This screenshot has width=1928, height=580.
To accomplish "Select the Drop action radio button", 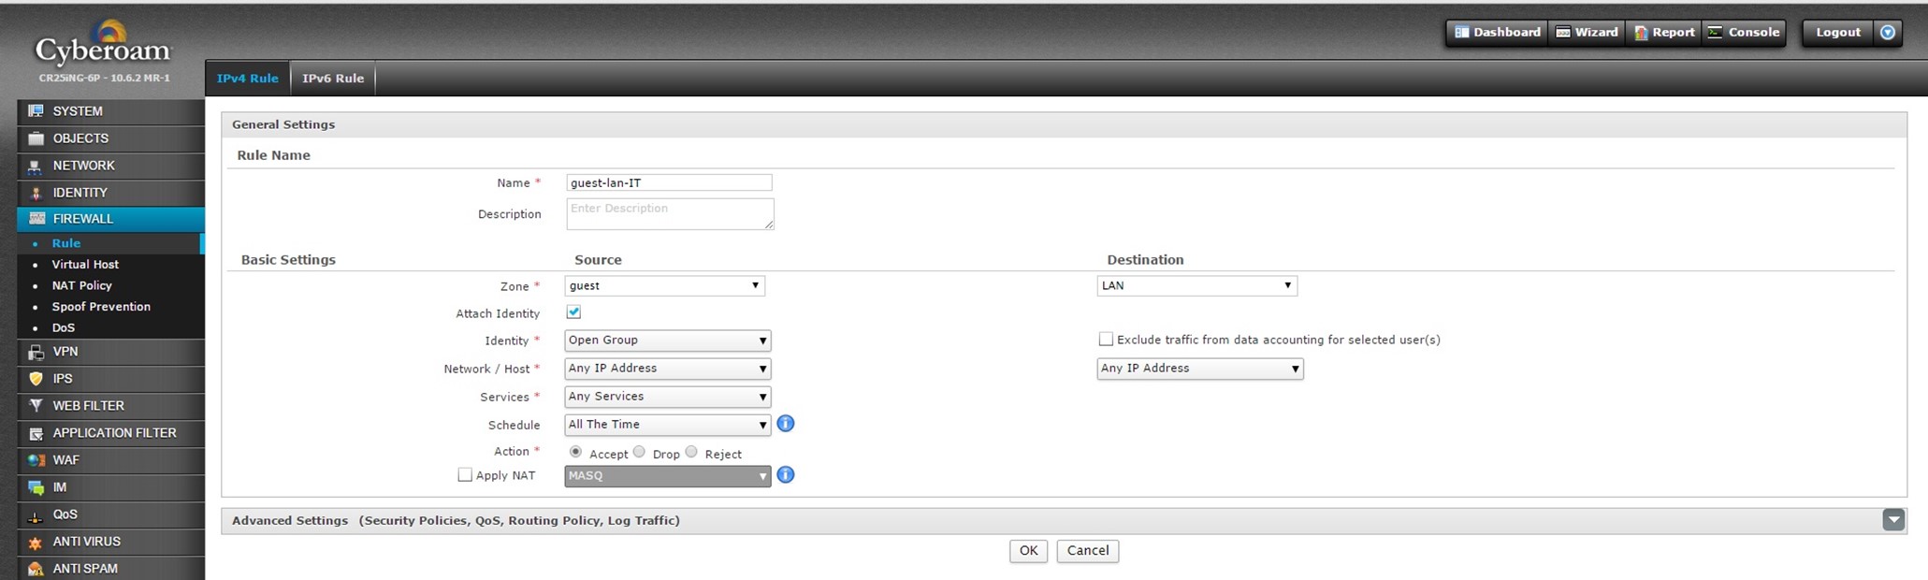I will 639,452.
